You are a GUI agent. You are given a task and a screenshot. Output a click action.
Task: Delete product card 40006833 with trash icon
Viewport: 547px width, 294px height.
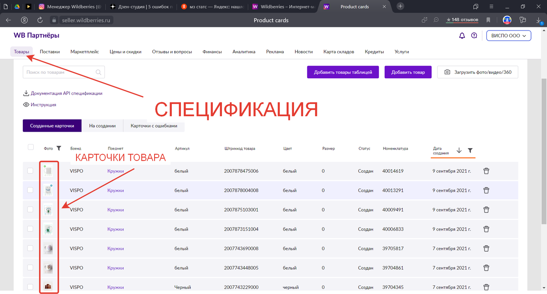(486, 229)
